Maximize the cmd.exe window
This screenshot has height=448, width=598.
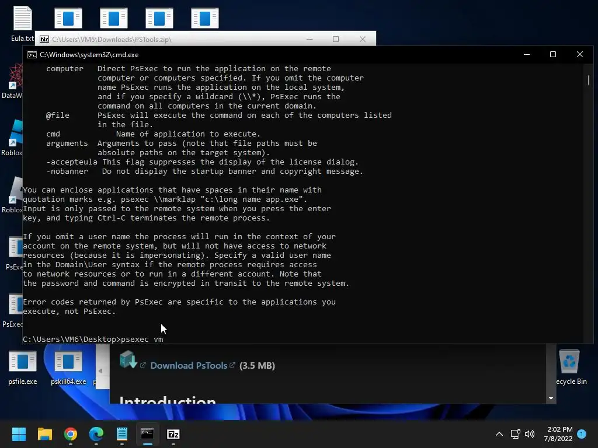pos(553,55)
